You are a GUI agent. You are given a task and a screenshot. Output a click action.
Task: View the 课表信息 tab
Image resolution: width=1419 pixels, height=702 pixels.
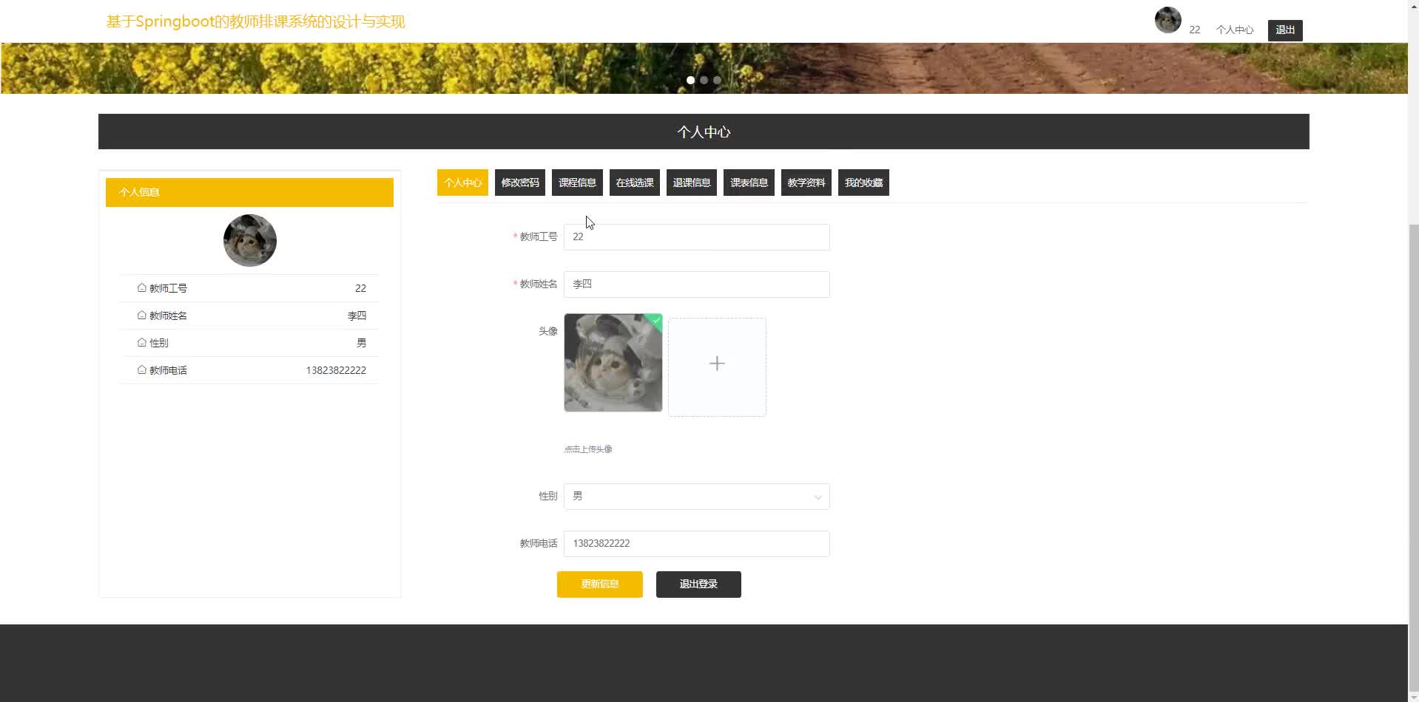point(749,183)
